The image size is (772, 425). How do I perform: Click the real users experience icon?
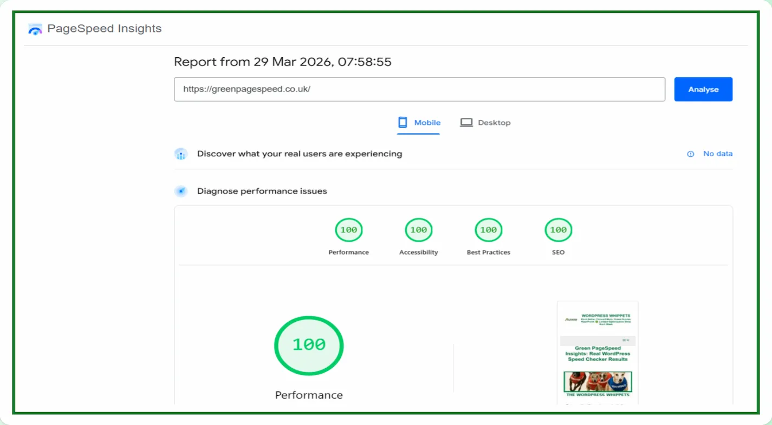pos(181,154)
